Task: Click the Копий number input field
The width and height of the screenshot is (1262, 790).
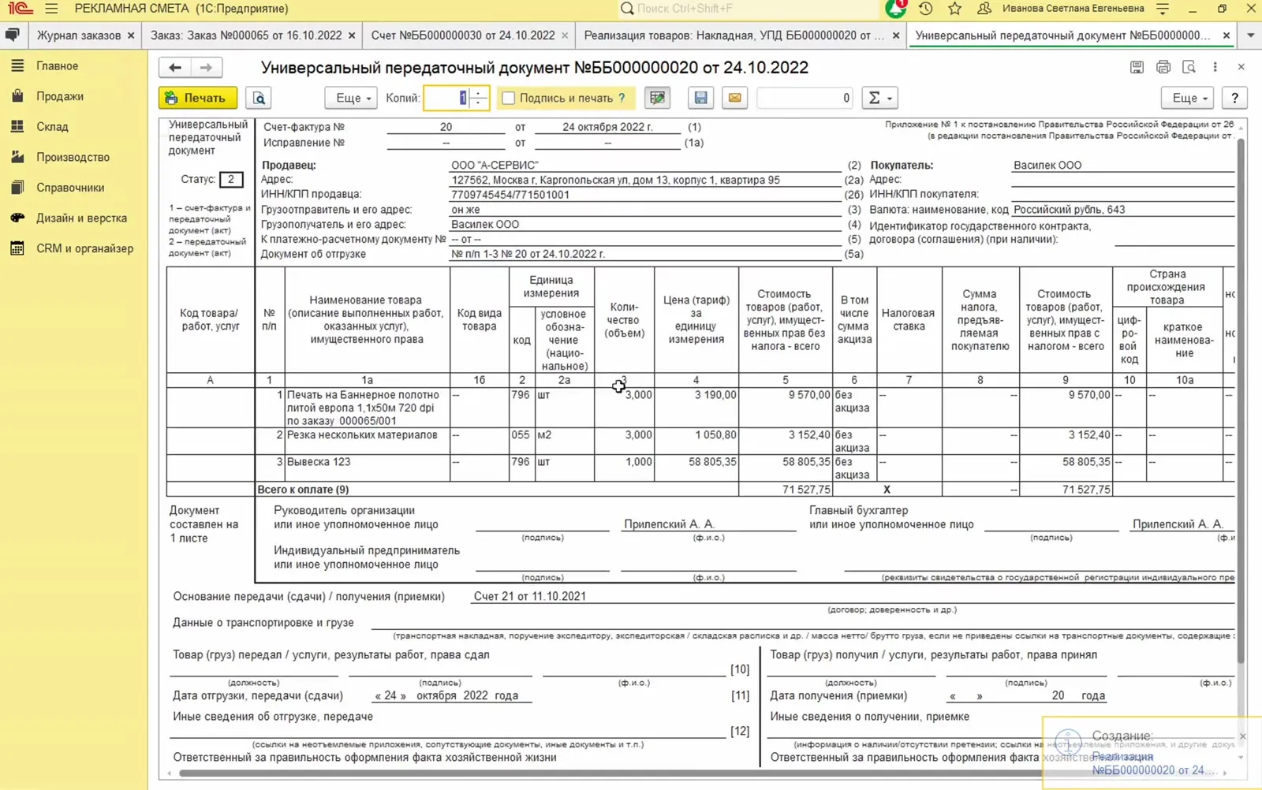Action: tap(446, 98)
